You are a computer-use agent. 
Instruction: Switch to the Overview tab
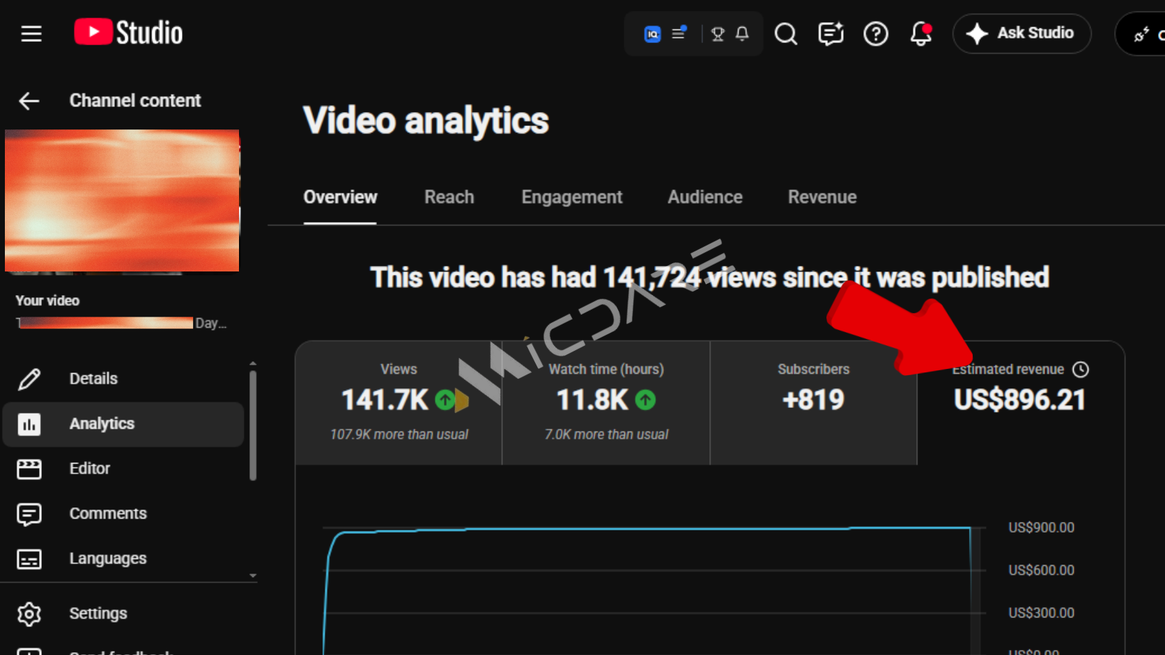(x=340, y=198)
